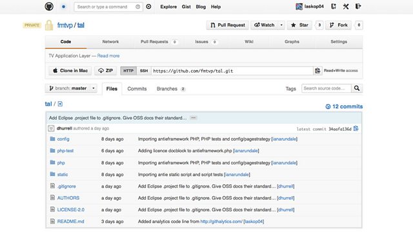The image size is (413, 232).
Task: Click Read more description link
Action: (108, 56)
